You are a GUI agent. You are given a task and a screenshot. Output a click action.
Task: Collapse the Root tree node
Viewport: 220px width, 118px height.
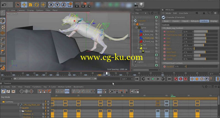click(x=134, y=24)
